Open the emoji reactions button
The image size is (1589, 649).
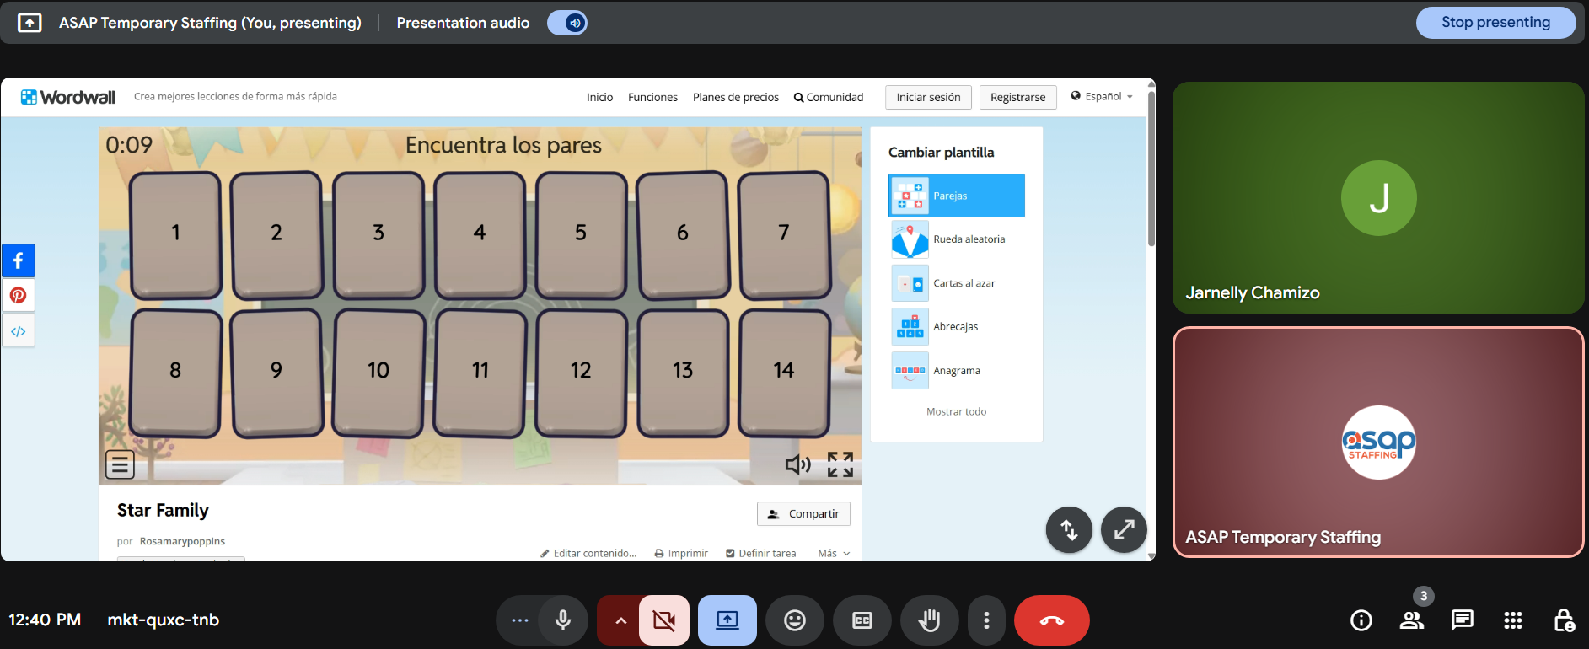tap(794, 620)
